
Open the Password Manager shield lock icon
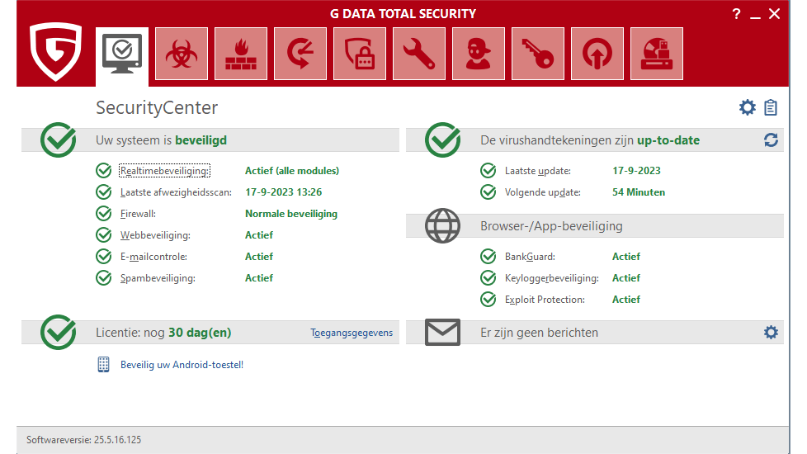click(x=360, y=54)
